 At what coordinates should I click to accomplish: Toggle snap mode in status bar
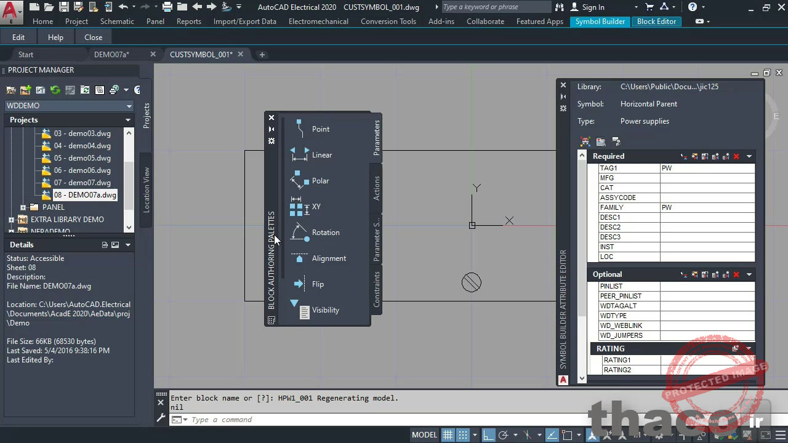pos(463,434)
